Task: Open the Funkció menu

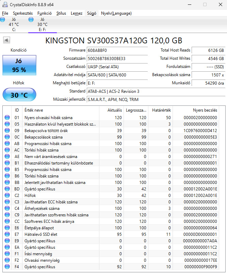Action: pyautogui.click(x=45, y=13)
